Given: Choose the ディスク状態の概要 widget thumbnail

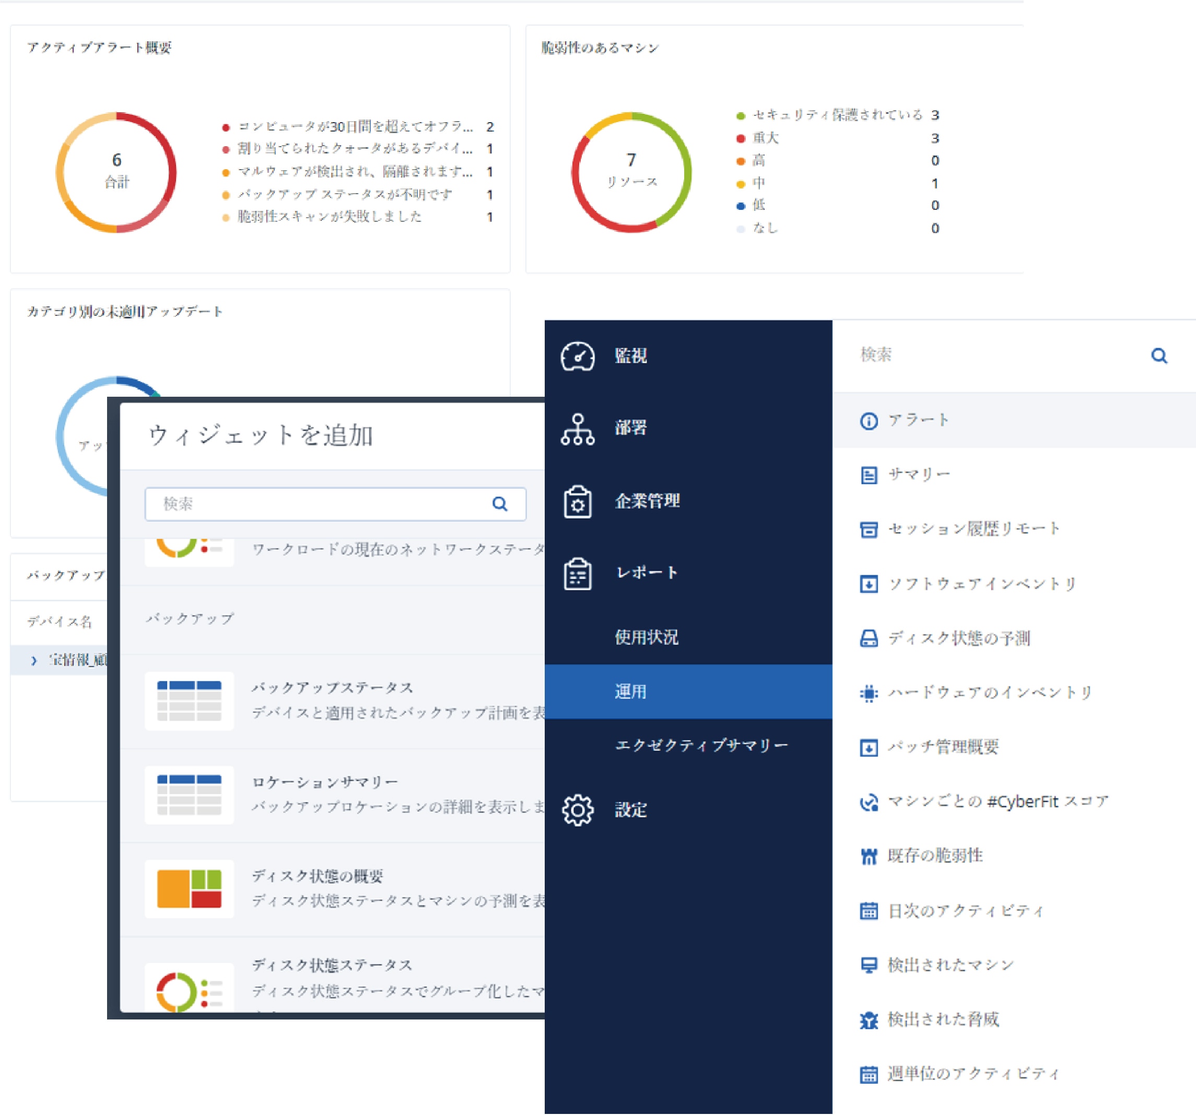Looking at the screenshot, I should pos(189,888).
